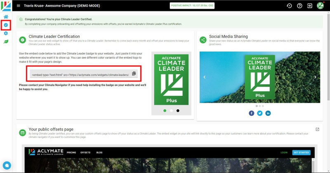
Task: Click the green check icon in congratulations banner
Action: 21,19
